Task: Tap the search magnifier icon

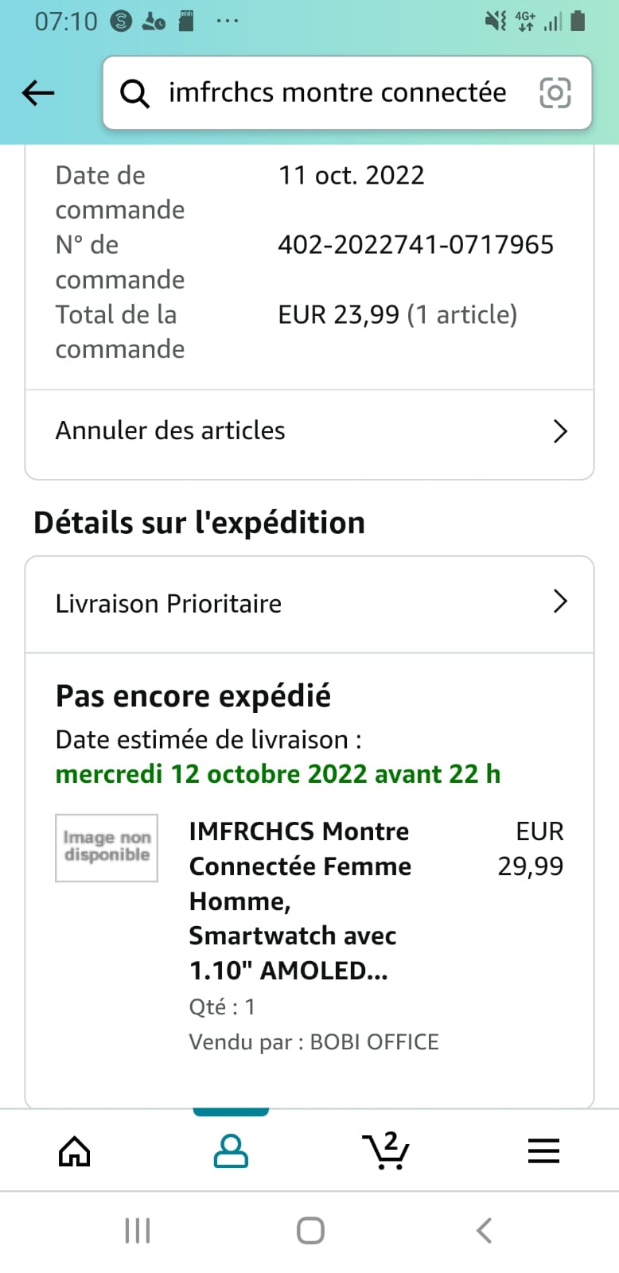Action: pos(134,94)
